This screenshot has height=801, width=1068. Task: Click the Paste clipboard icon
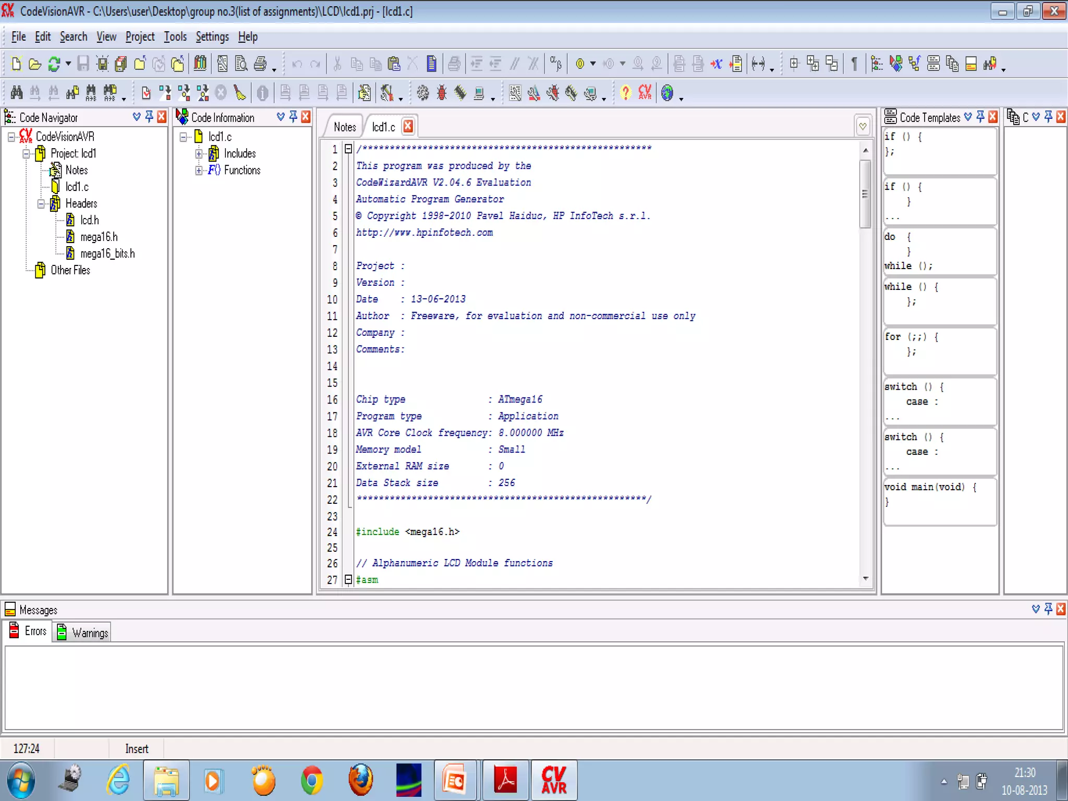pos(394,64)
